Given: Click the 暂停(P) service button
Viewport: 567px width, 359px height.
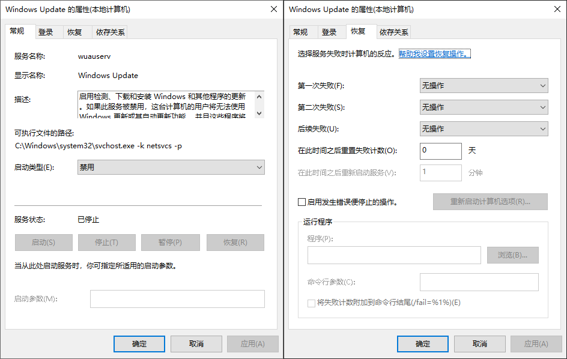Looking at the screenshot, I should pyautogui.click(x=171, y=243).
